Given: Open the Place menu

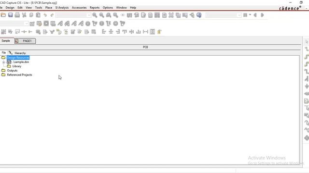Looking at the screenshot, I should [49, 8].
